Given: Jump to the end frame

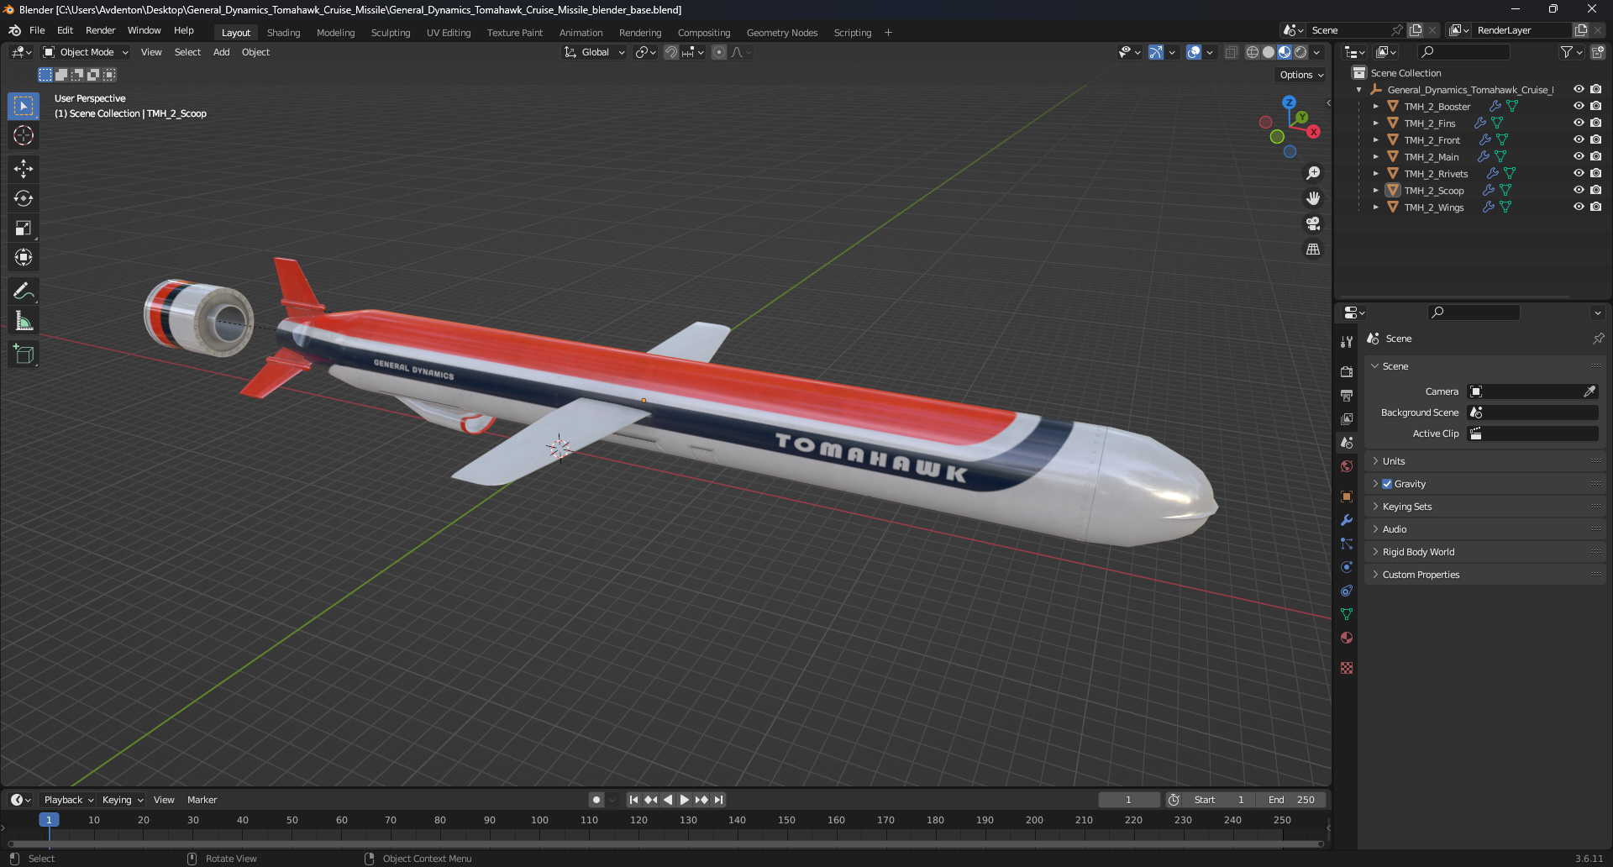Looking at the screenshot, I should (x=718, y=800).
